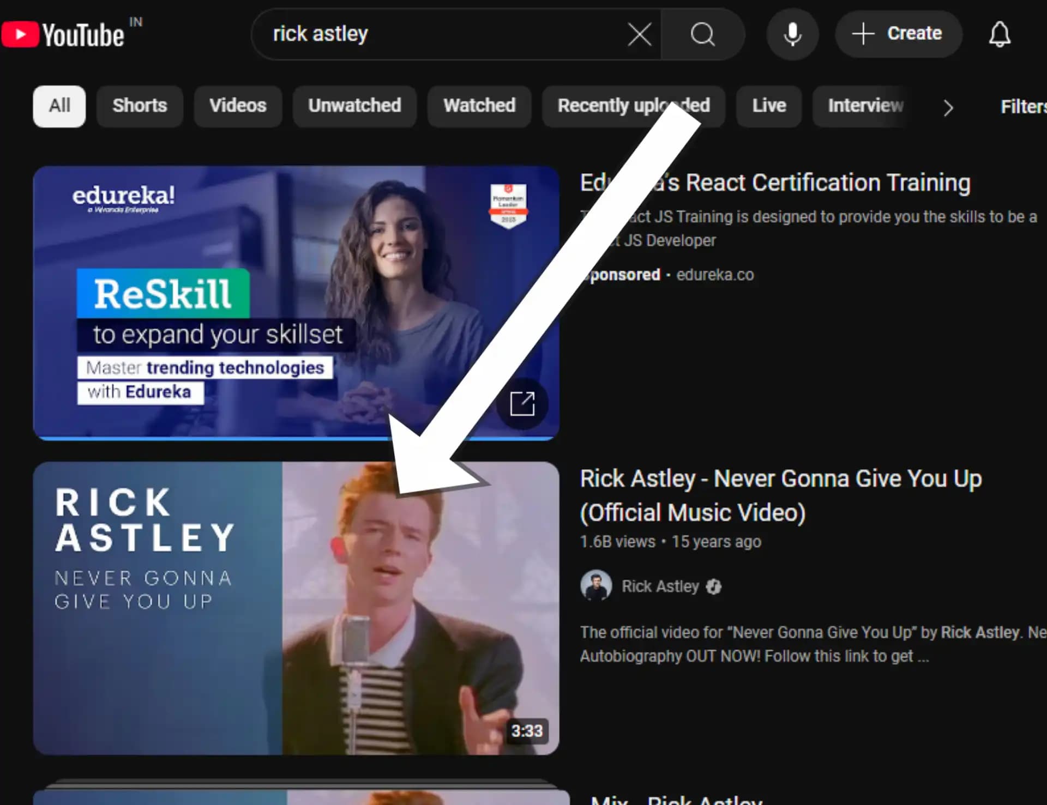Select the Shorts filter chip

click(x=140, y=106)
